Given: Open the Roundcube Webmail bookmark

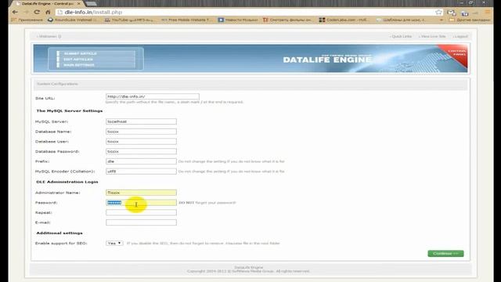Looking at the screenshot, I should [72, 20].
